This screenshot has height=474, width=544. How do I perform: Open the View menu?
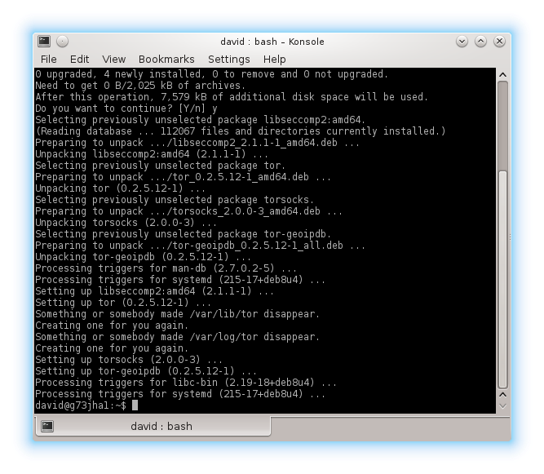pyautogui.click(x=114, y=60)
